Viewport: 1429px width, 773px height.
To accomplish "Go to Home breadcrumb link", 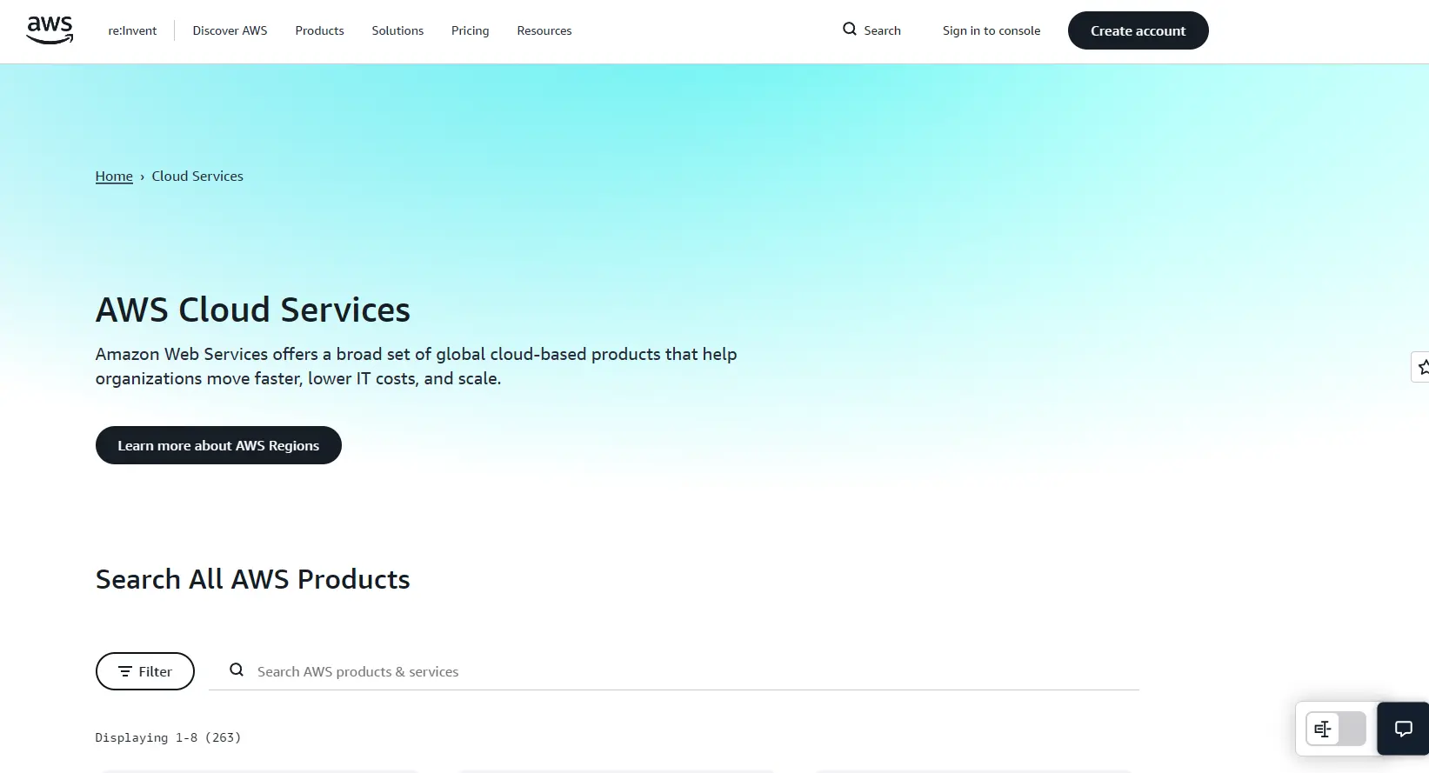I will 114,177.
